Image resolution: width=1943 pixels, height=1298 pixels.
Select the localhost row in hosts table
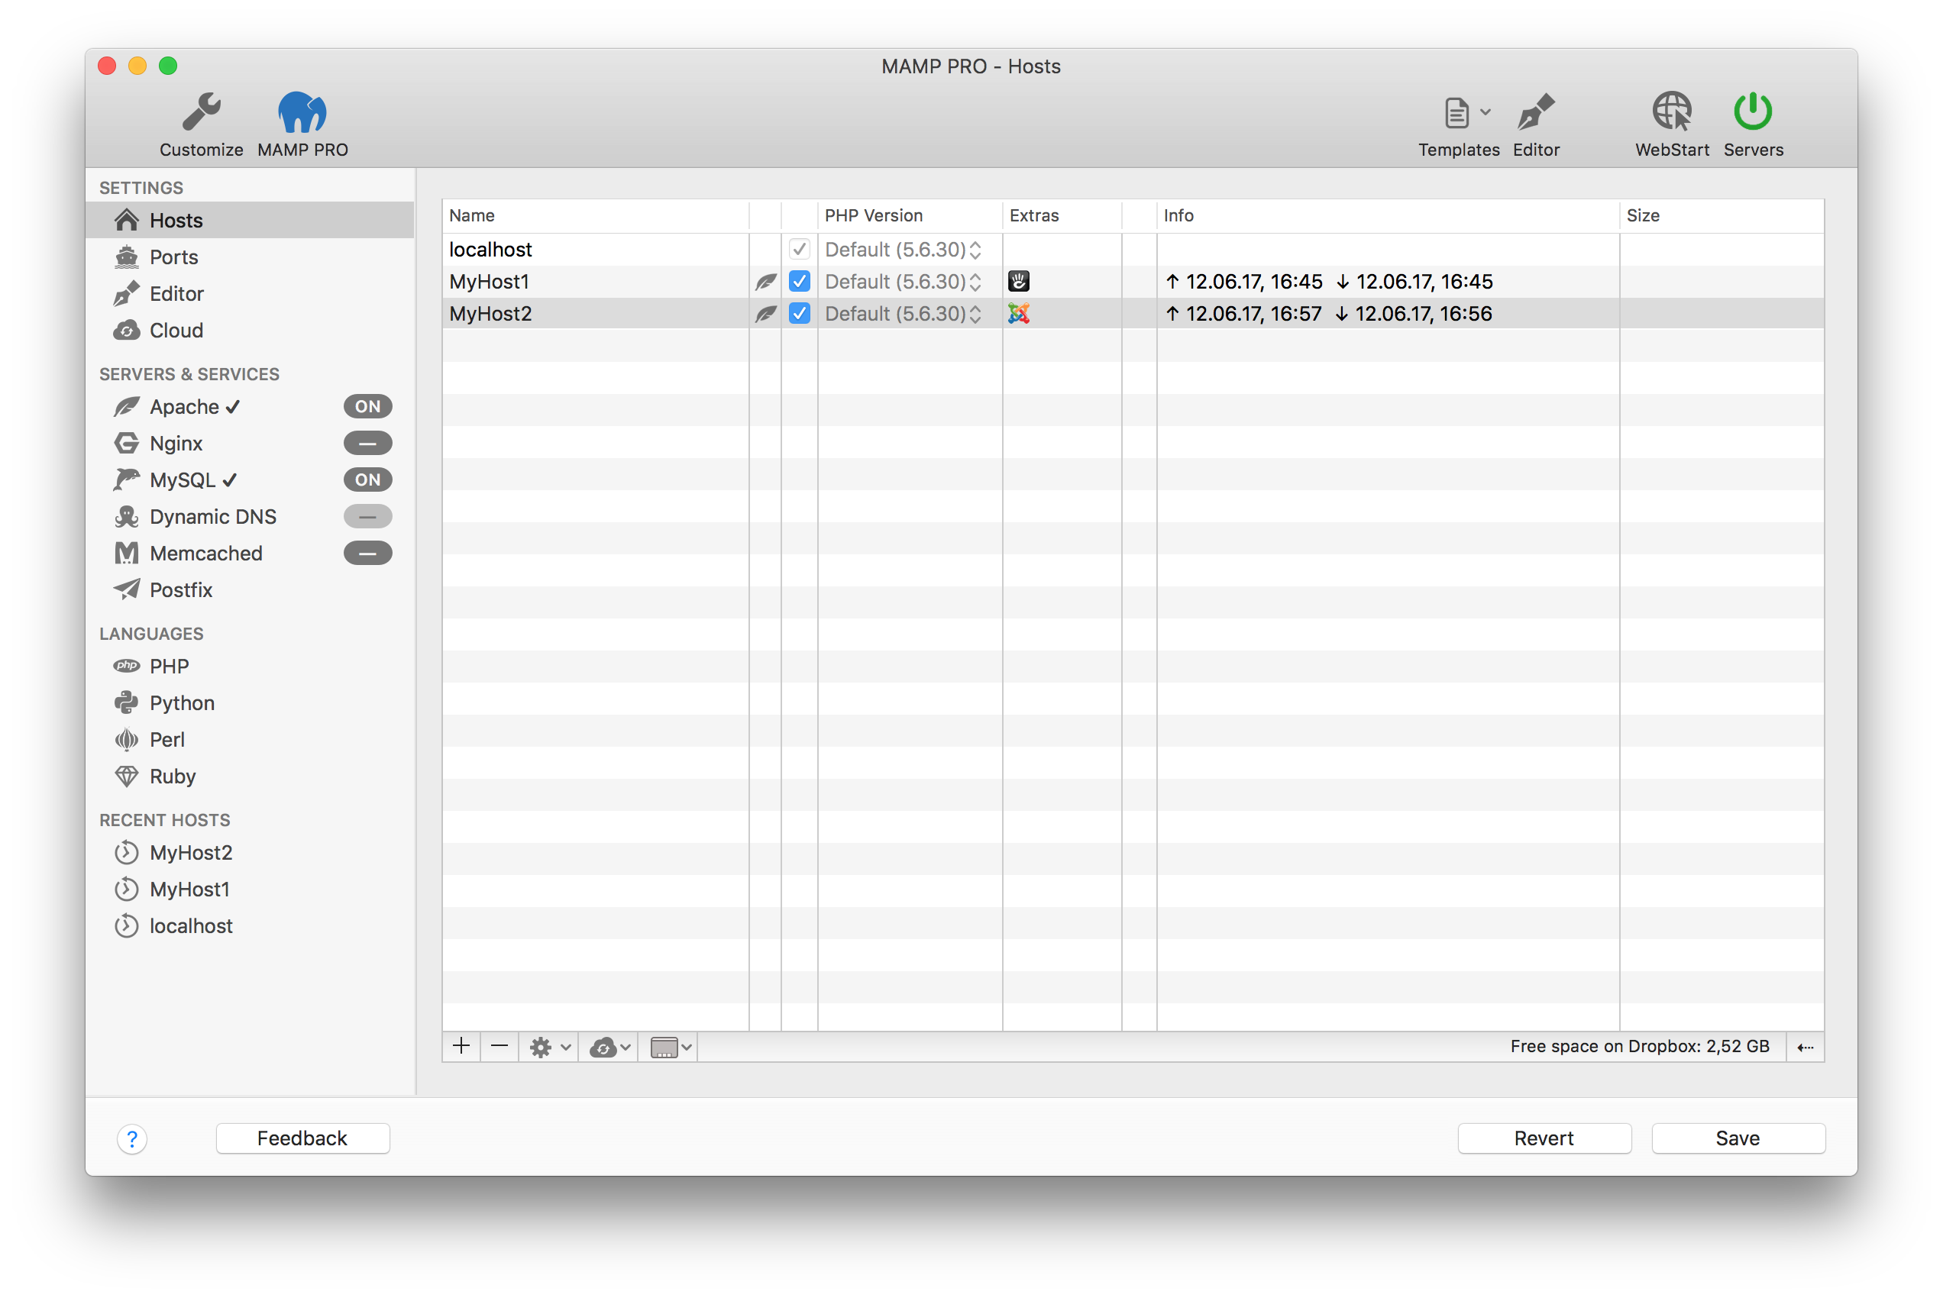coord(1133,249)
